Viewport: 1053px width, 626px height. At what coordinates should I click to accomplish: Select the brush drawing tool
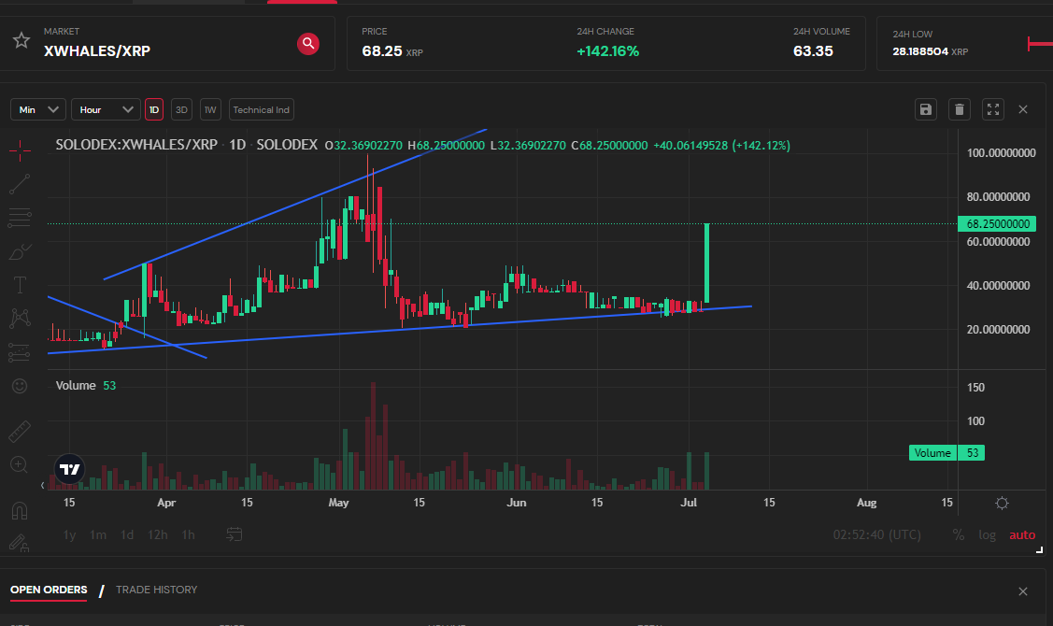[x=21, y=251]
